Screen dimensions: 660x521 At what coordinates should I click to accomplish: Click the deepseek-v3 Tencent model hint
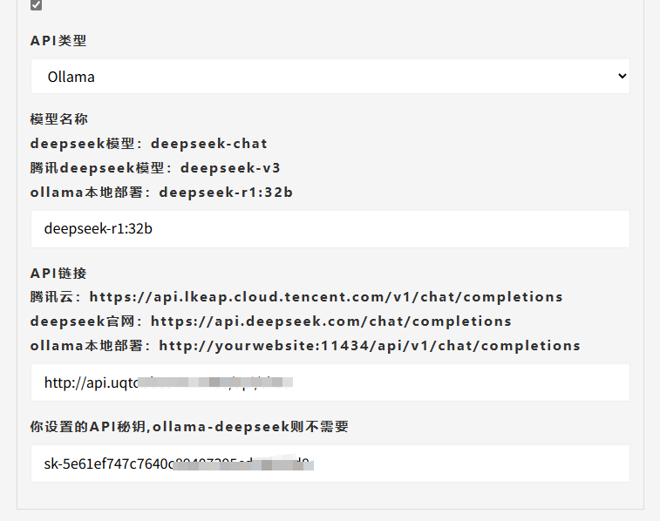coord(230,168)
